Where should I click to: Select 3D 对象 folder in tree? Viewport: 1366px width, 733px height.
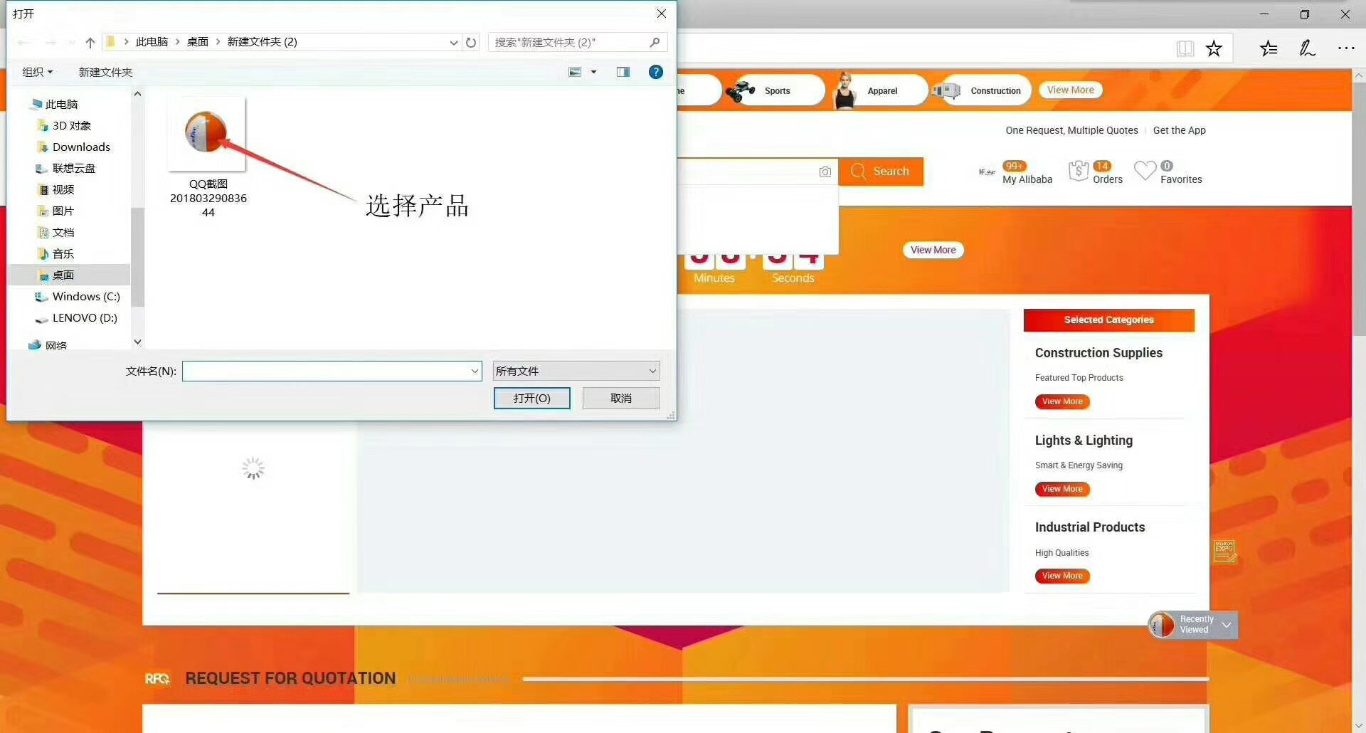[64, 125]
